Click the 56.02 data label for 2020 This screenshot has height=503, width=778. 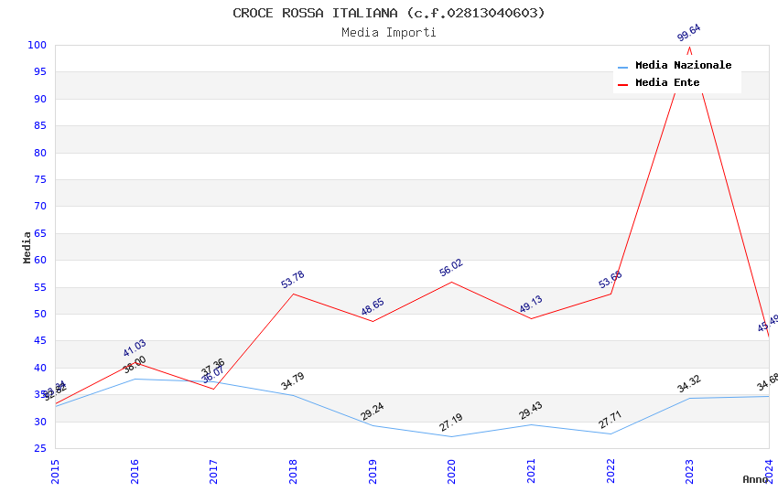click(451, 267)
